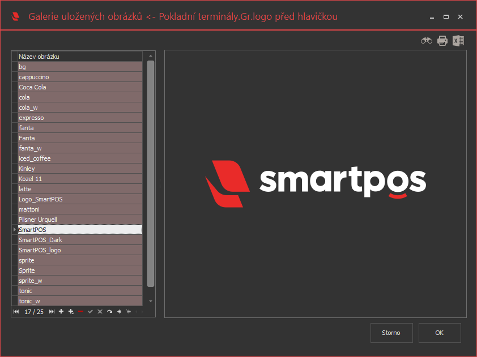Select the capitalized 'Sprite' row
The width and height of the screenshot is (477, 357).
pos(80,270)
